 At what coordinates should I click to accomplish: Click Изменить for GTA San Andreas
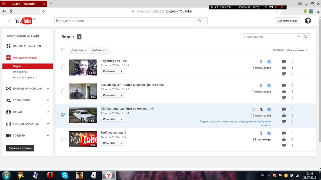click(109, 119)
